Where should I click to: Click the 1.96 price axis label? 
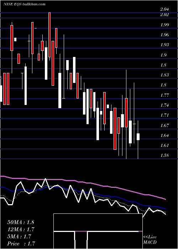164,35
